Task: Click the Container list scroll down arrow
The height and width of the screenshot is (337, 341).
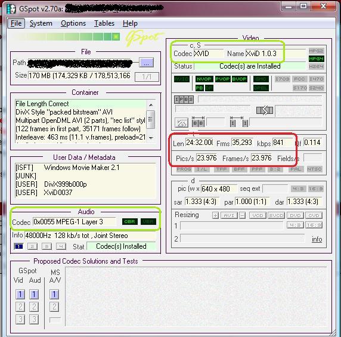Action: pos(151,138)
